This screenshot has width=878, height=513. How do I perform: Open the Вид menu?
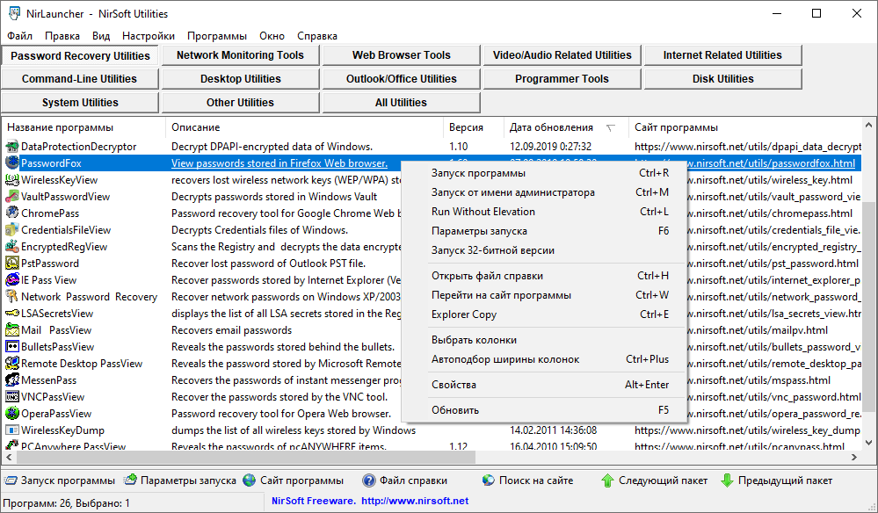click(x=101, y=36)
